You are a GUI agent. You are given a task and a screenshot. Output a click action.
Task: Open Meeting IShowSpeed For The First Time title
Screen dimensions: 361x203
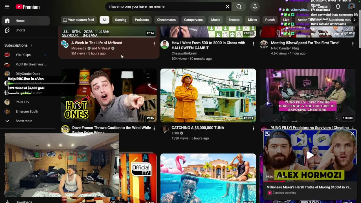click(305, 43)
